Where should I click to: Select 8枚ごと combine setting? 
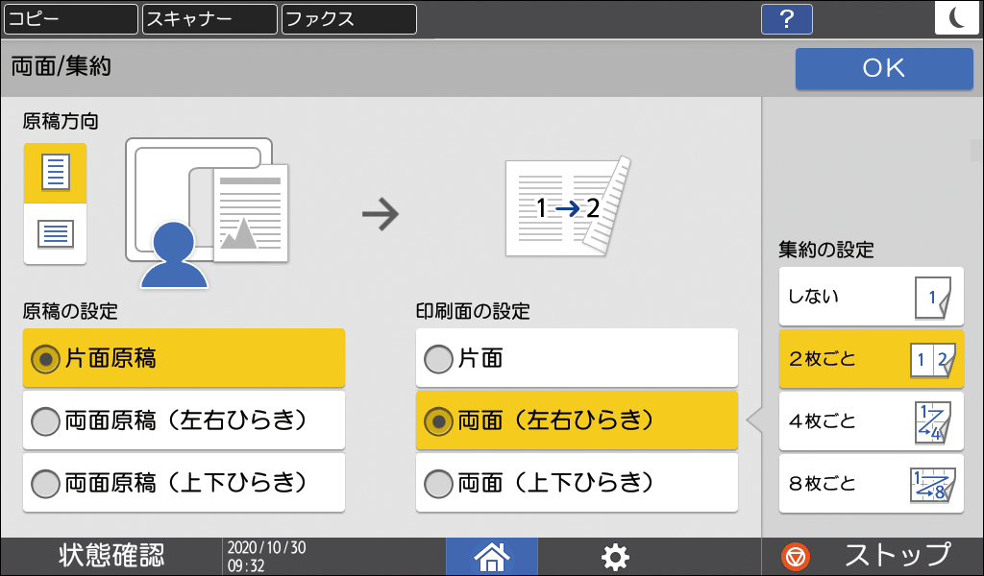(870, 483)
